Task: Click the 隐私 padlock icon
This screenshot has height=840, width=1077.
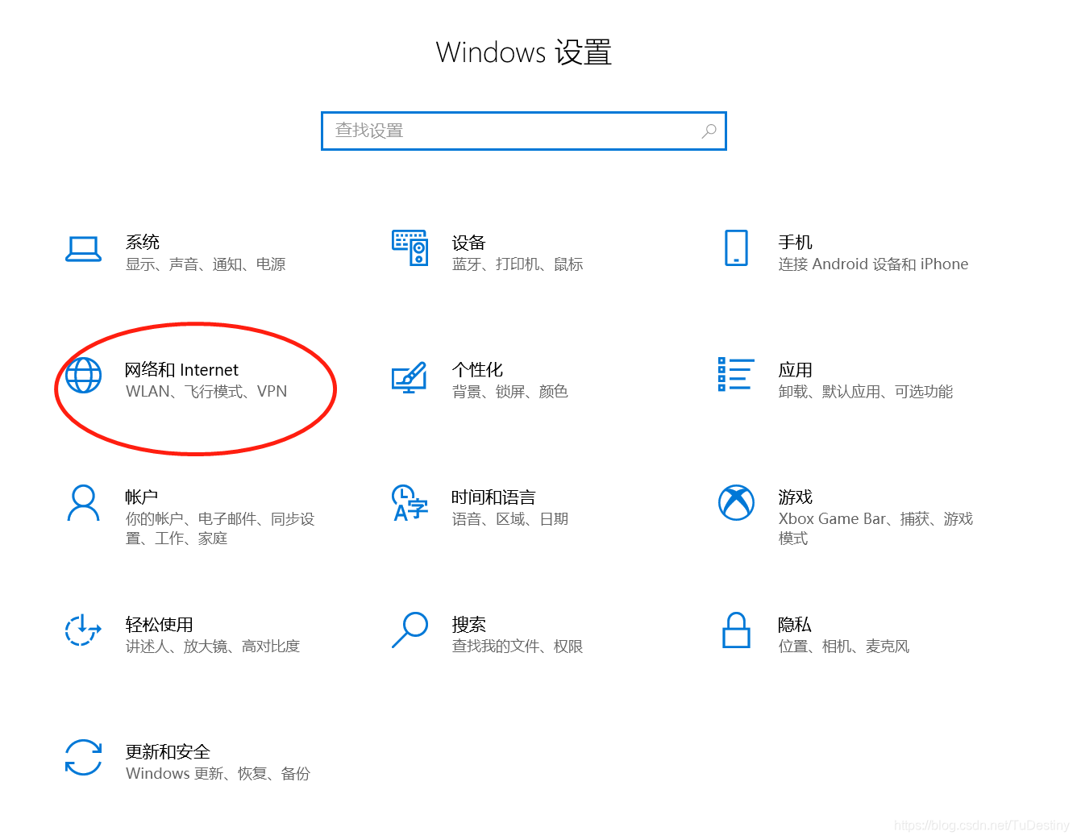Action: 736,630
